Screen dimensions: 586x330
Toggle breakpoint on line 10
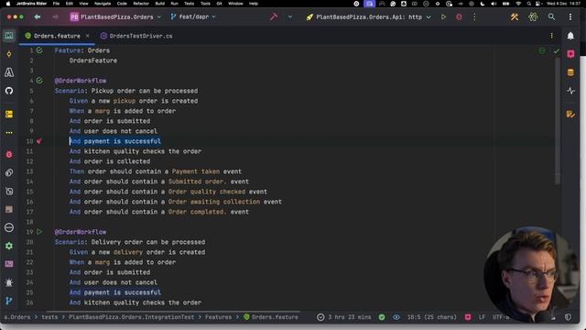[39, 141]
